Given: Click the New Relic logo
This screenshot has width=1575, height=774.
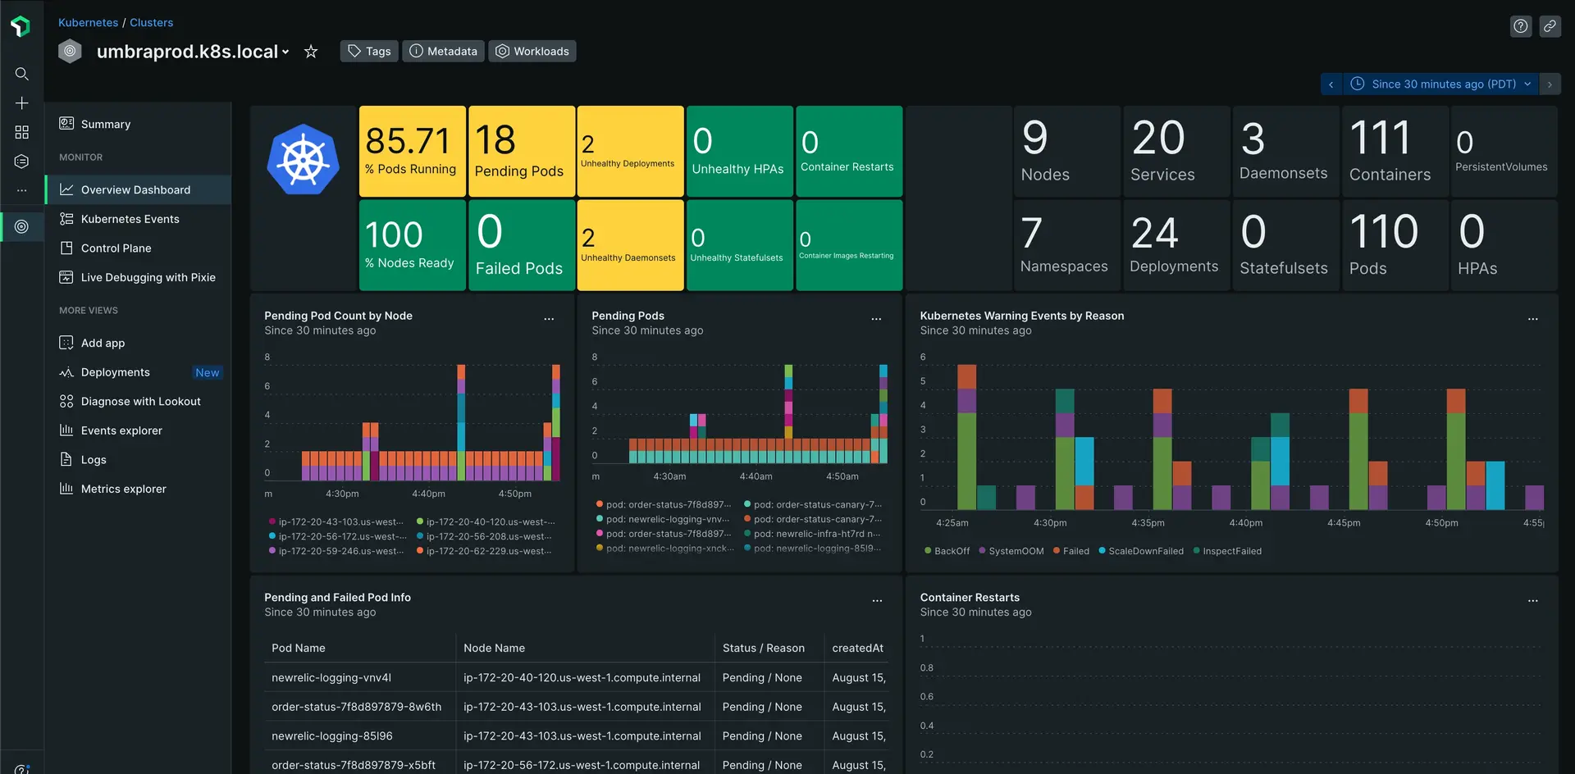Looking at the screenshot, I should (x=21, y=26).
